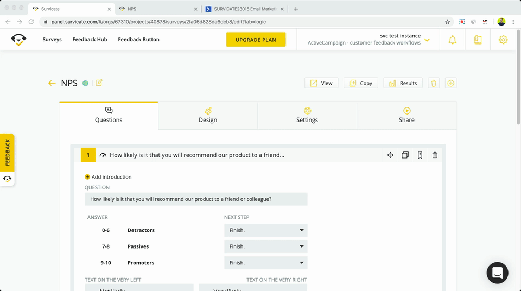Click the move icon on question 1
Image resolution: width=521 pixels, height=291 pixels.
tap(390, 155)
